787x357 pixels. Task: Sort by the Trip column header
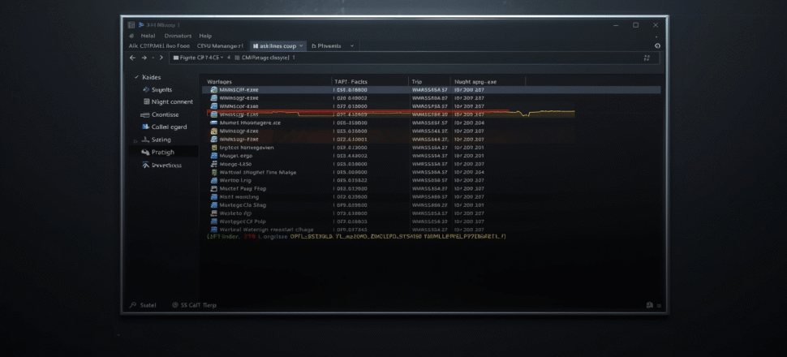pos(417,81)
